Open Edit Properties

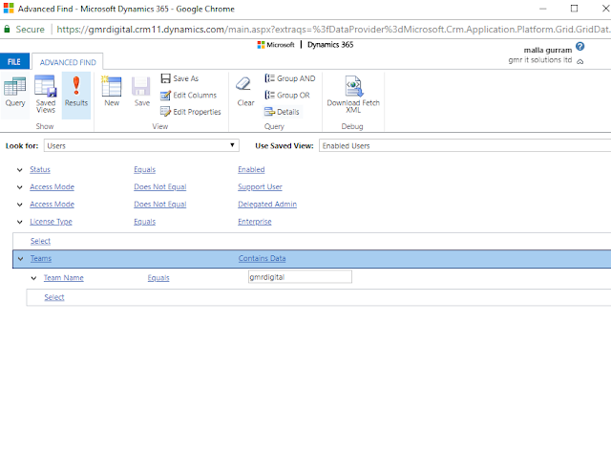point(191,112)
